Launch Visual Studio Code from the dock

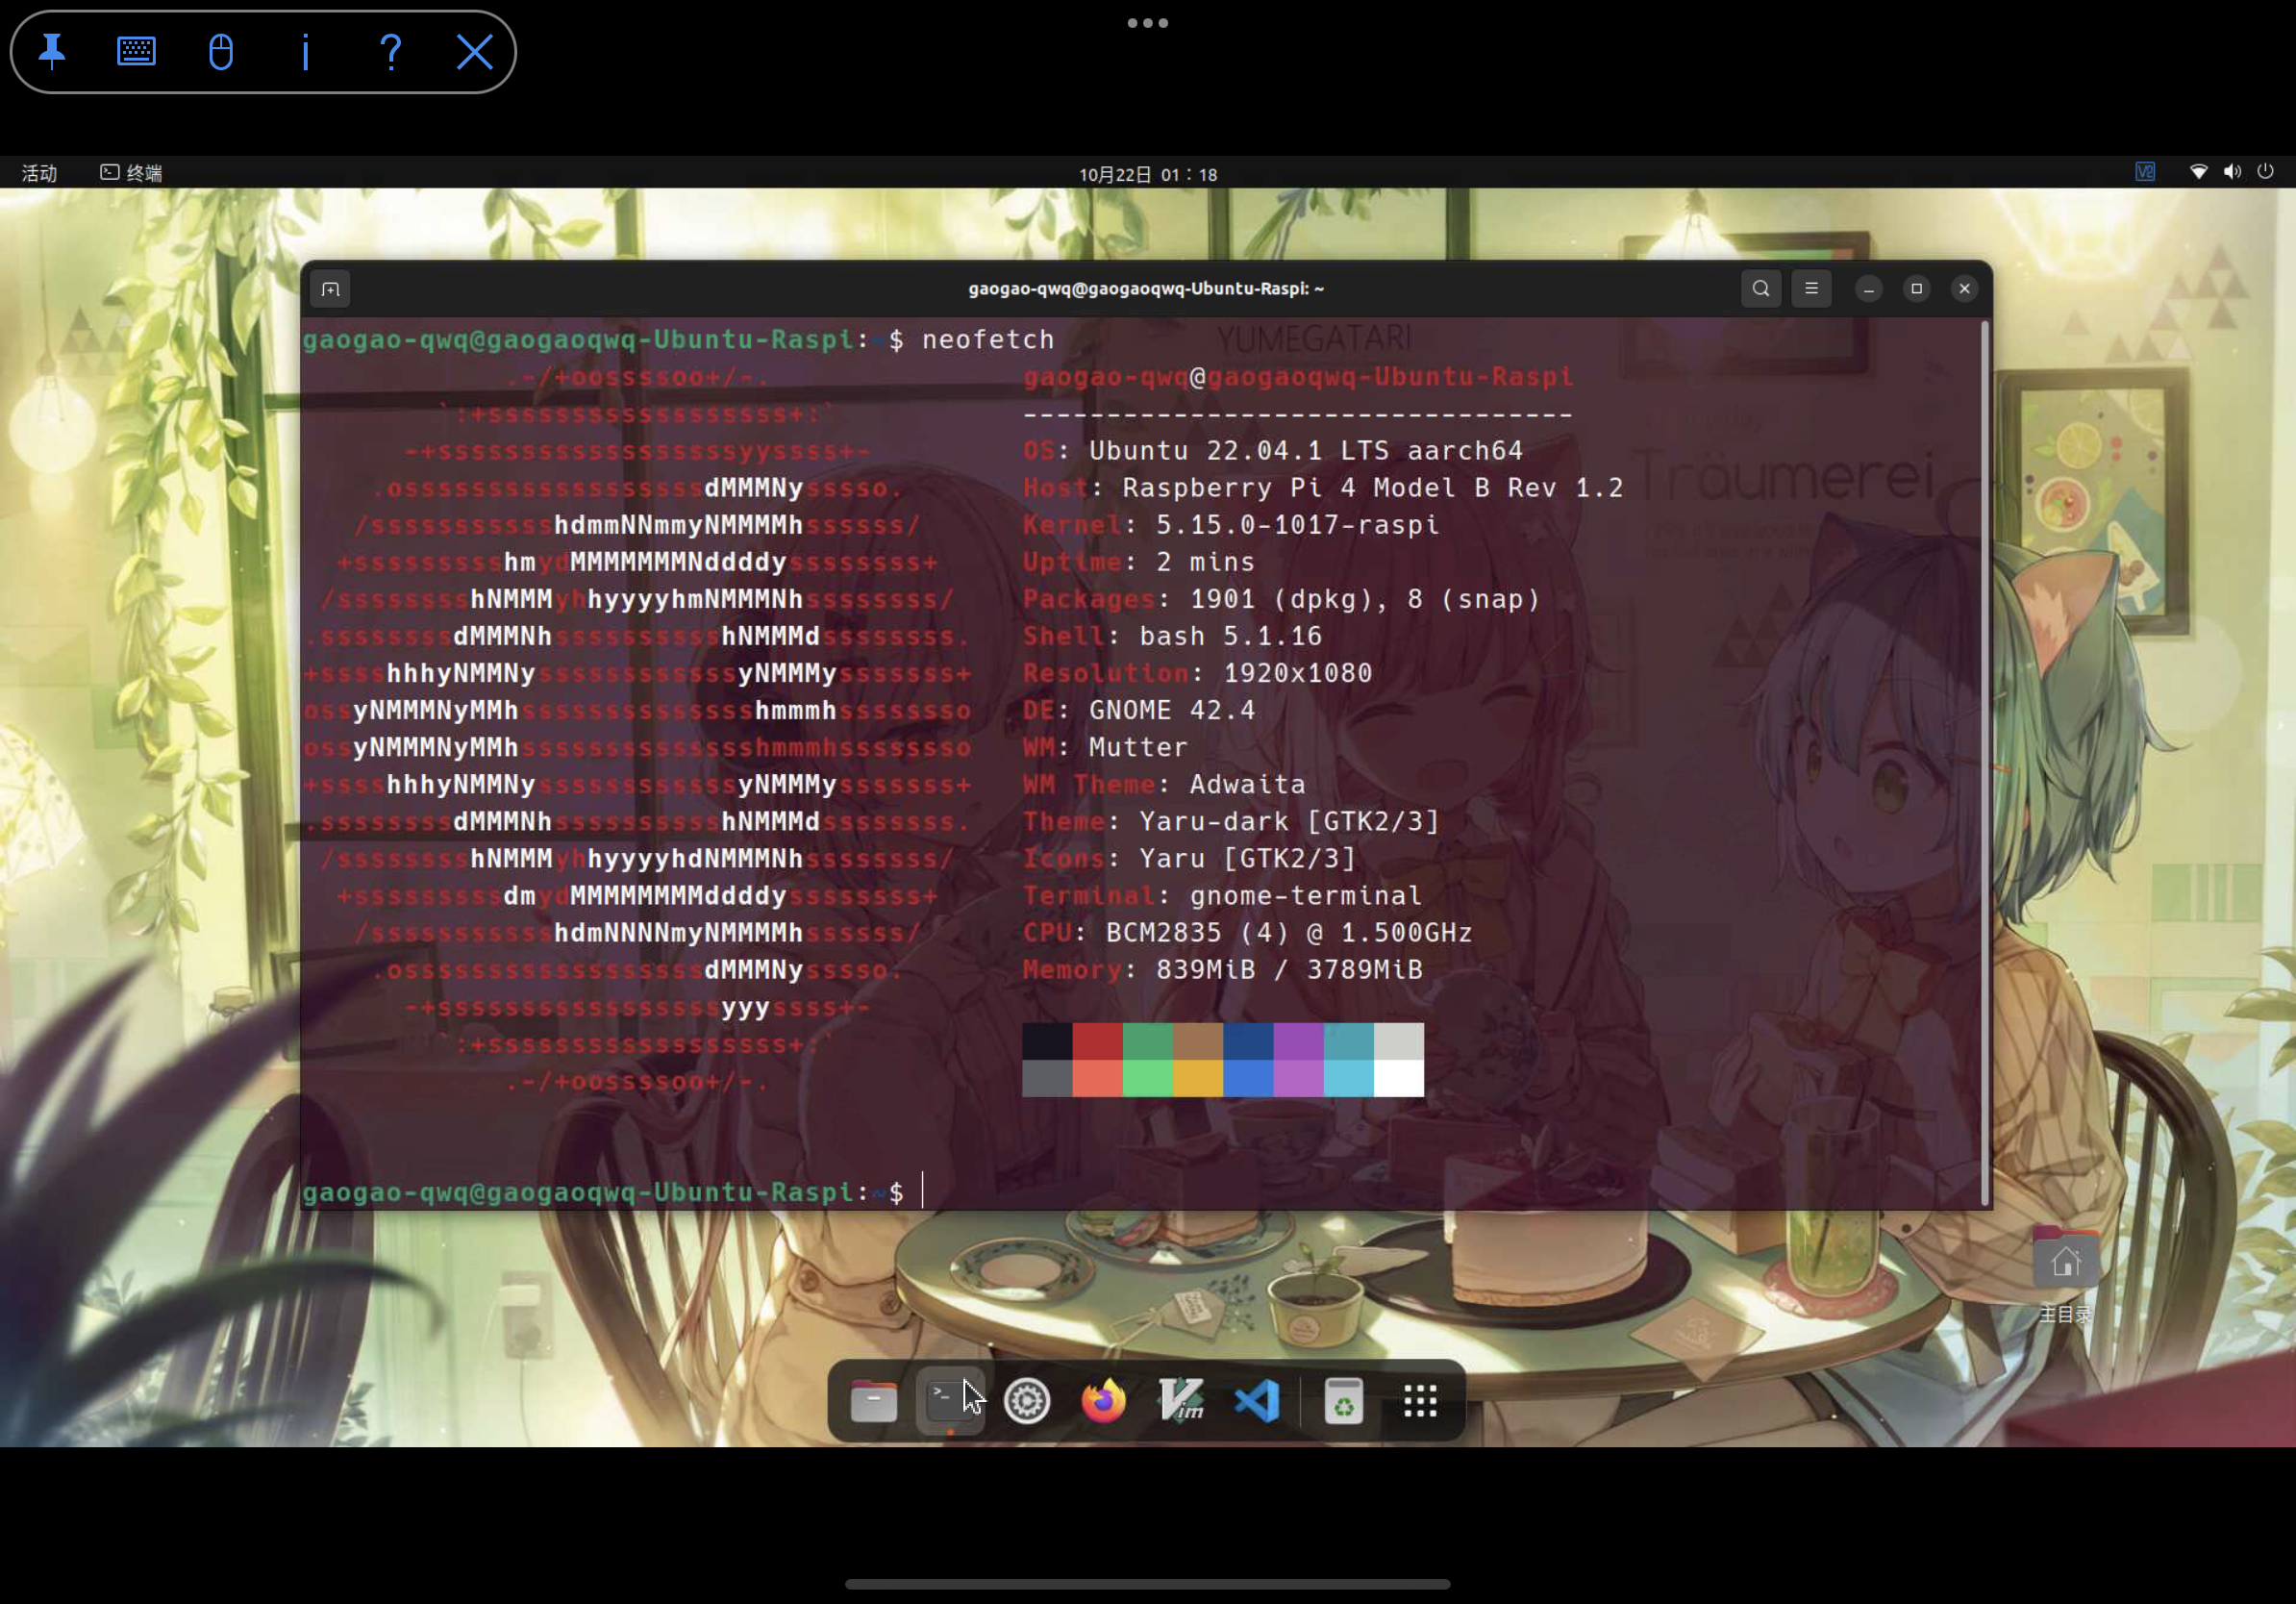point(1257,1400)
